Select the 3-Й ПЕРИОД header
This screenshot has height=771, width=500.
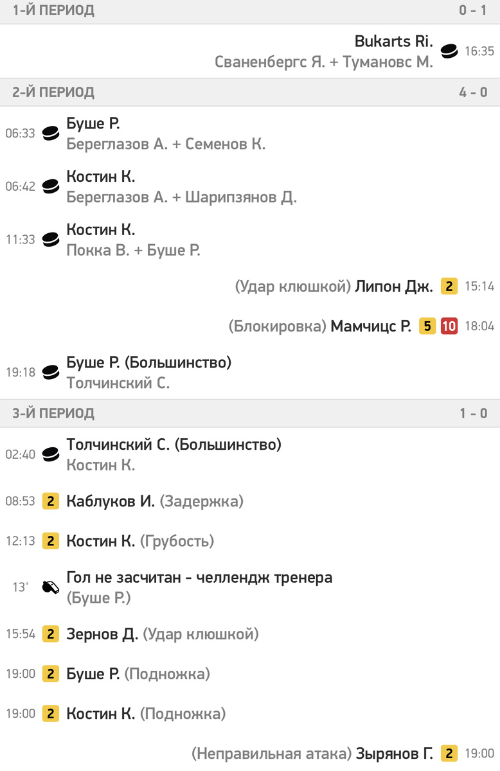pos(250,413)
